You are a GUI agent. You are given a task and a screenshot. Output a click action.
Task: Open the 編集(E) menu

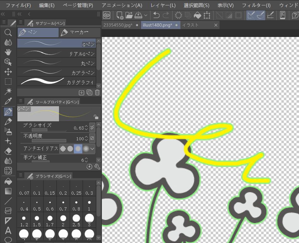tap(47, 5)
